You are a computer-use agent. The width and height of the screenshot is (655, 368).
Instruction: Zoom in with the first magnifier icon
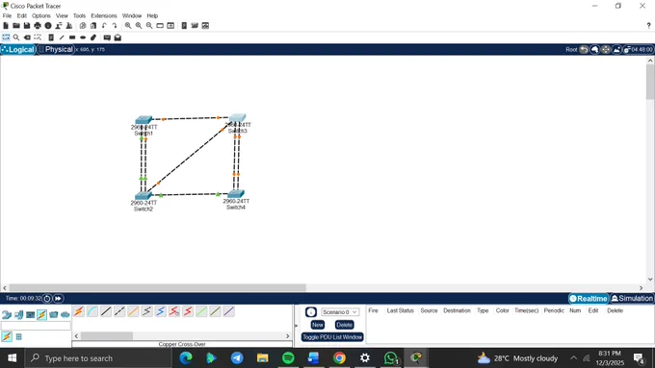tap(128, 26)
